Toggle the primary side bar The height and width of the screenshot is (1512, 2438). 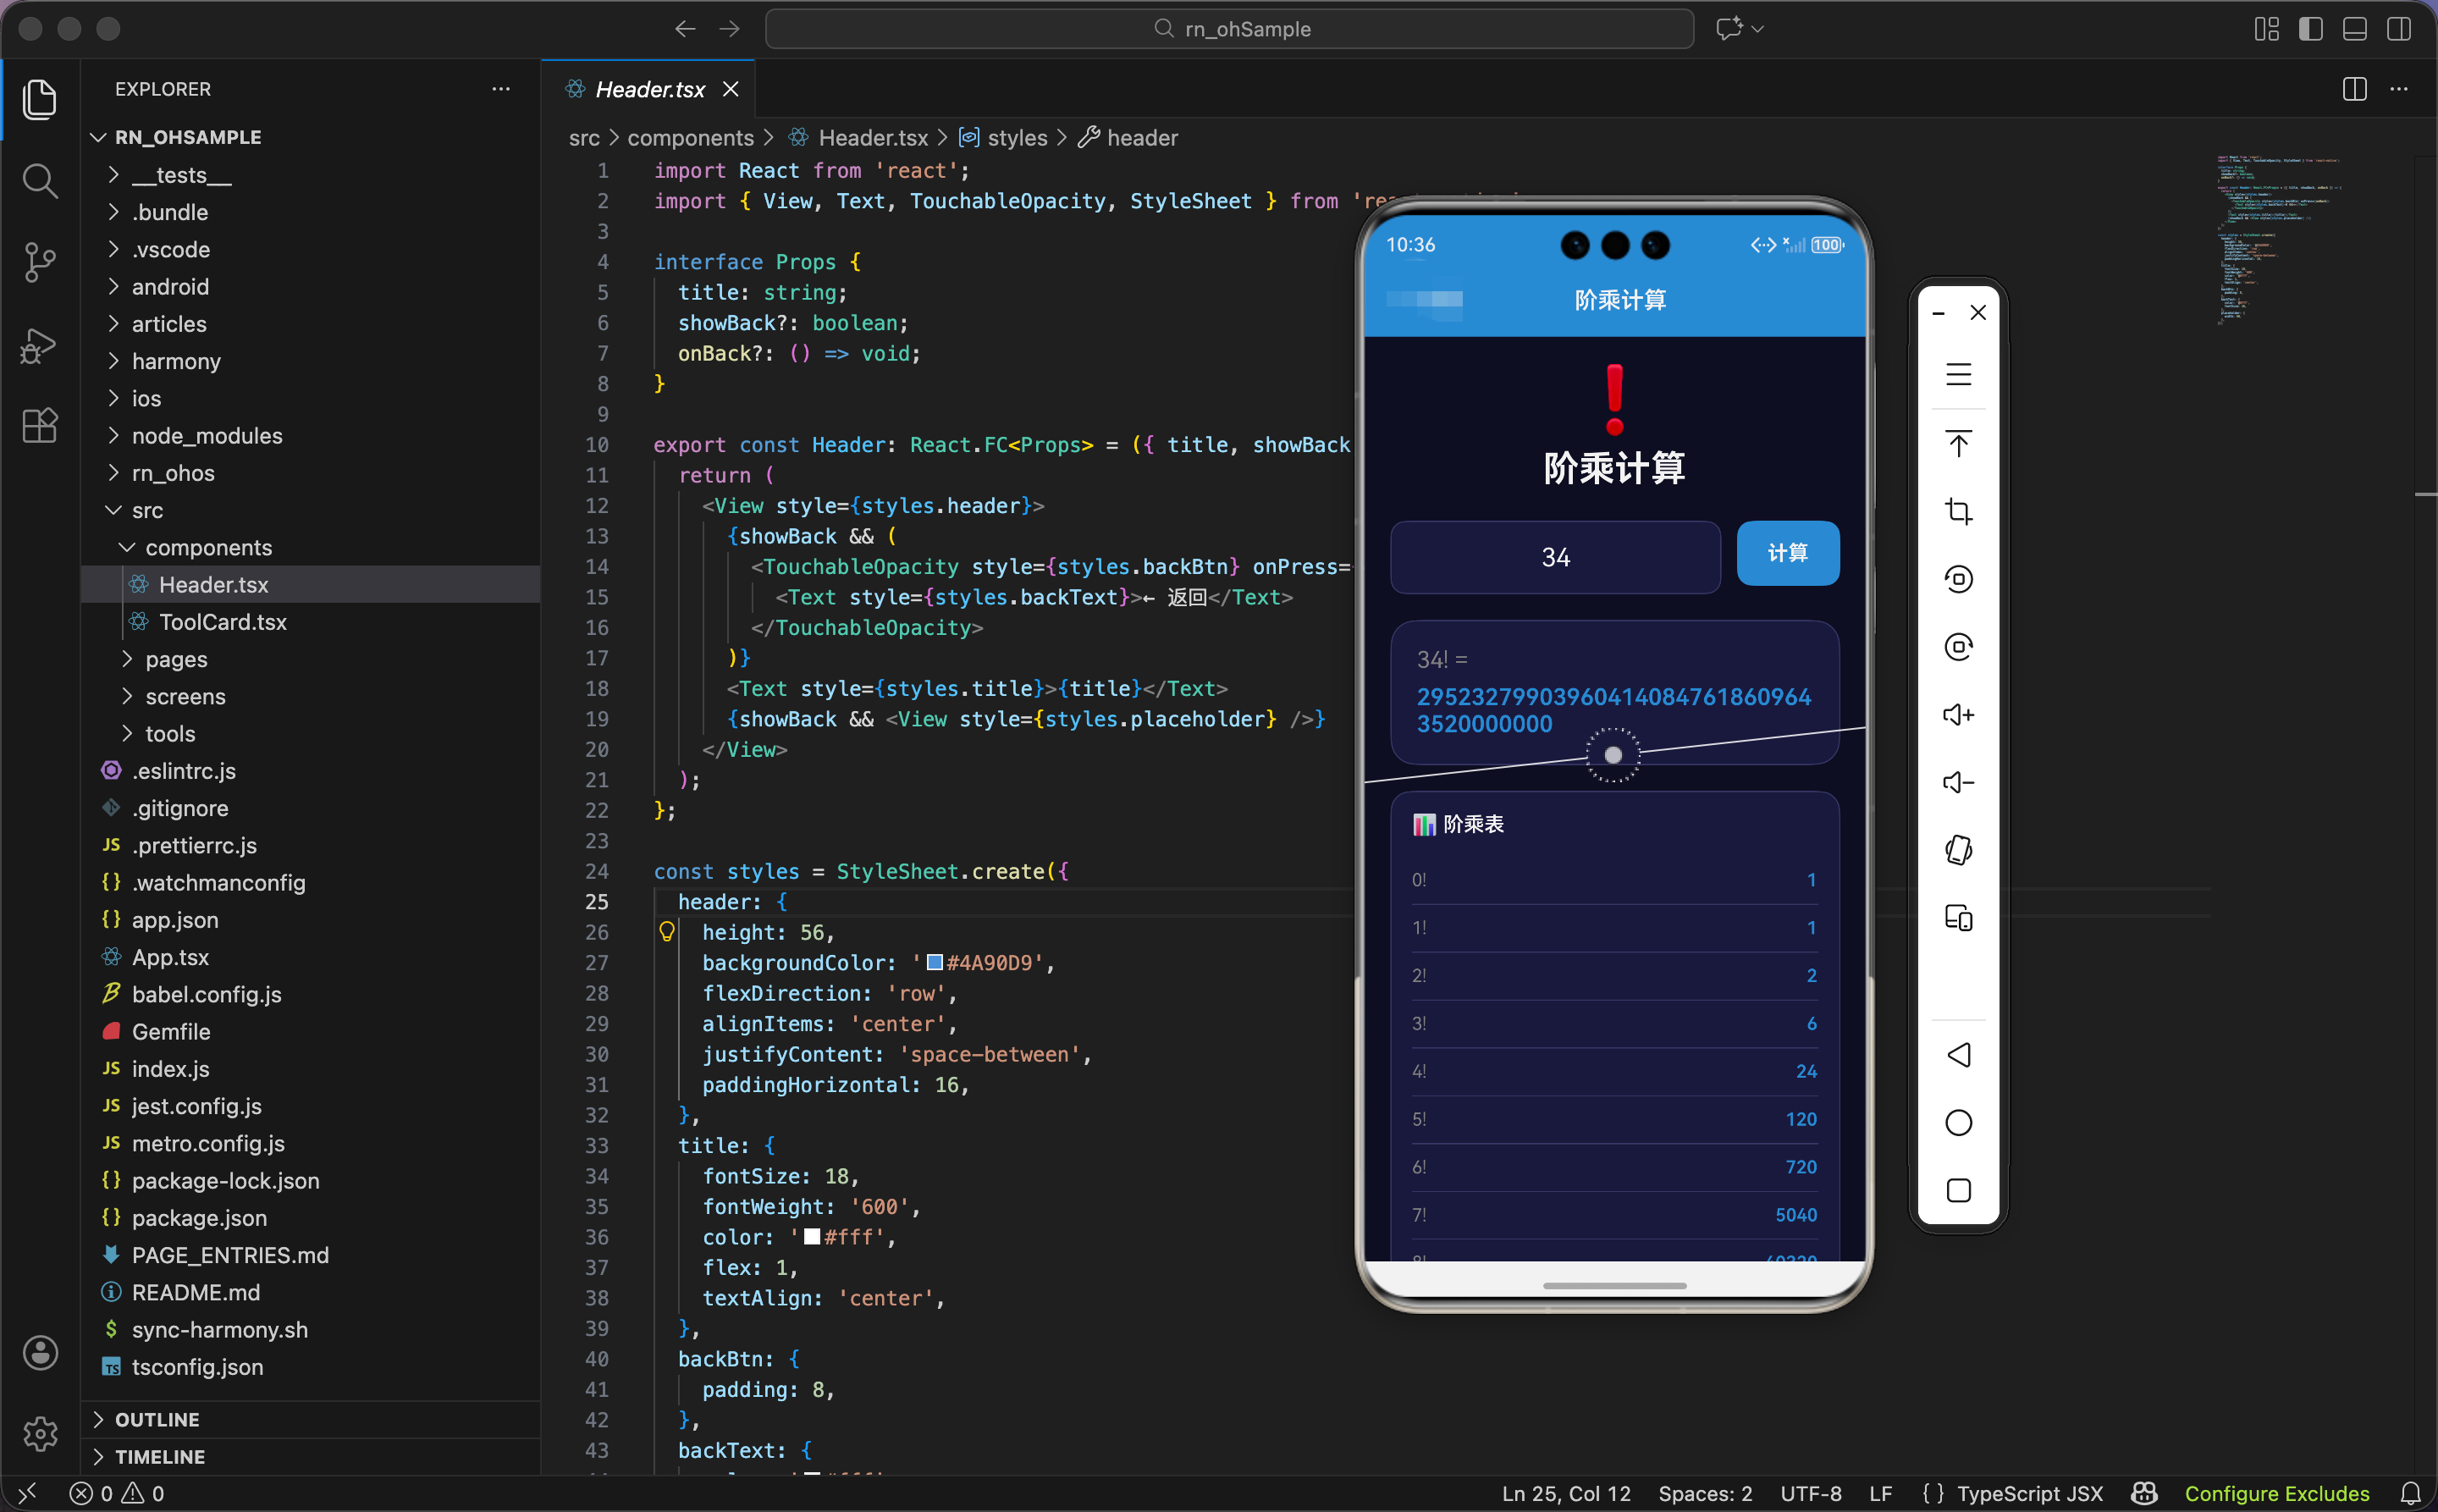[x=2310, y=29]
